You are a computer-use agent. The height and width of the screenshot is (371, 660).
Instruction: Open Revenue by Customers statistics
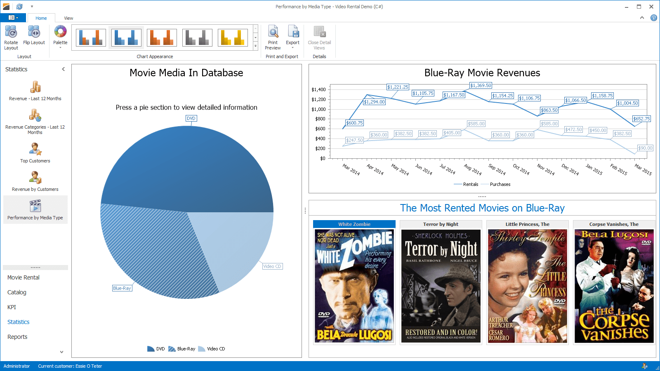tap(35, 181)
